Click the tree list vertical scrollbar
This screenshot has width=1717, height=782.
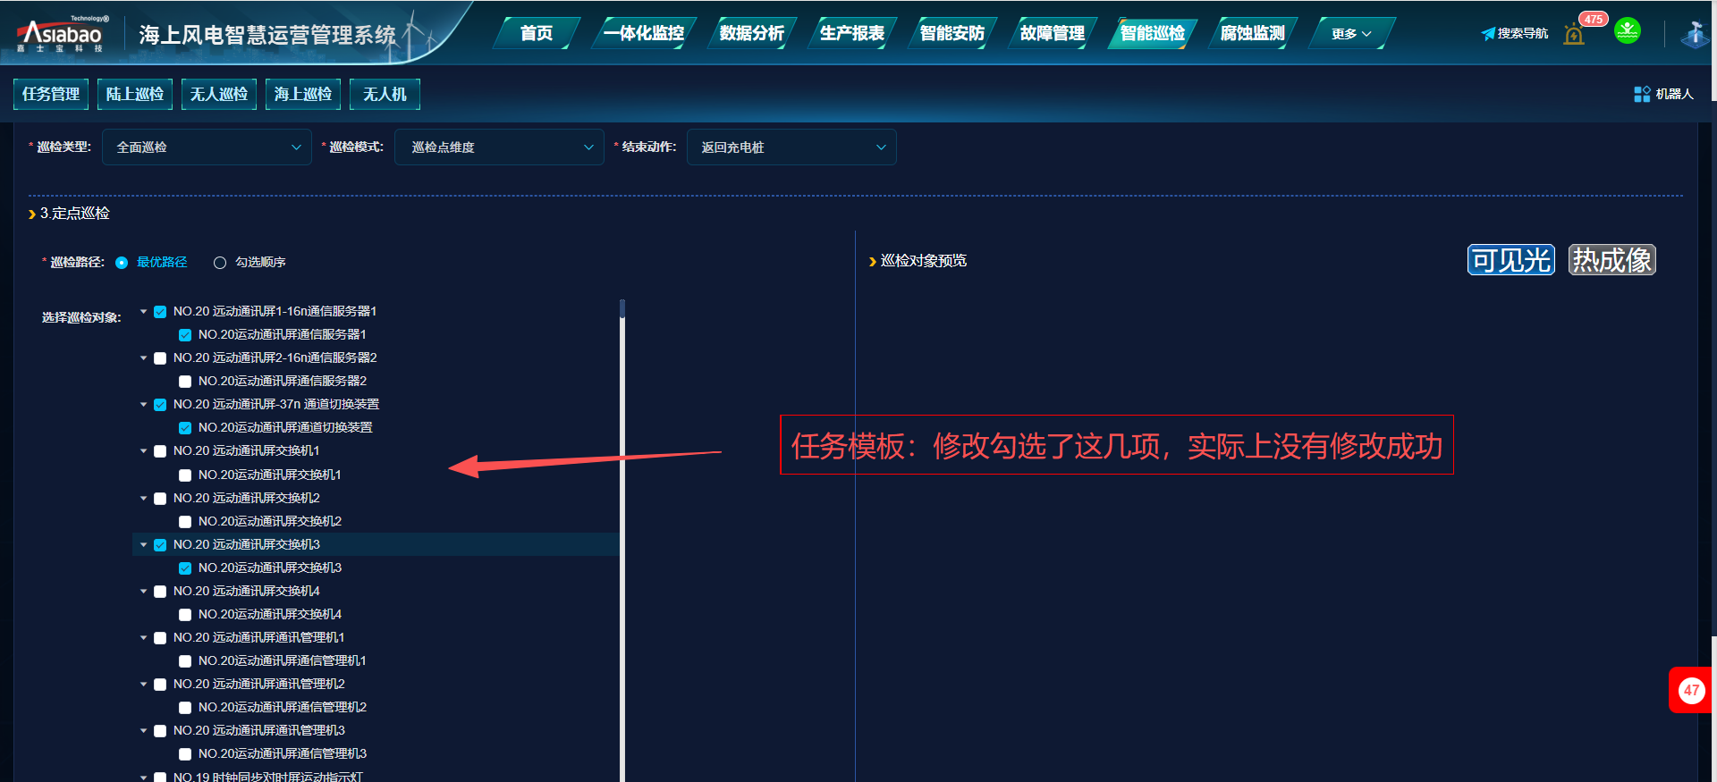pos(622,536)
